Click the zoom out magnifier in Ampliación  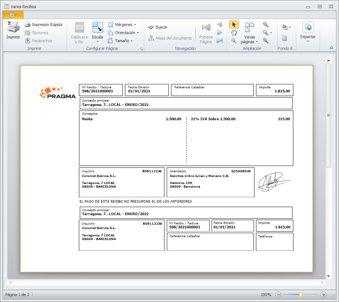[x=266, y=25]
